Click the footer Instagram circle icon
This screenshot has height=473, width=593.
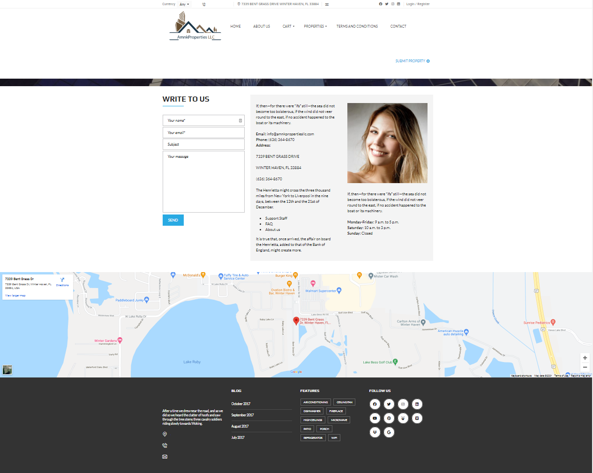coord(403,404)
